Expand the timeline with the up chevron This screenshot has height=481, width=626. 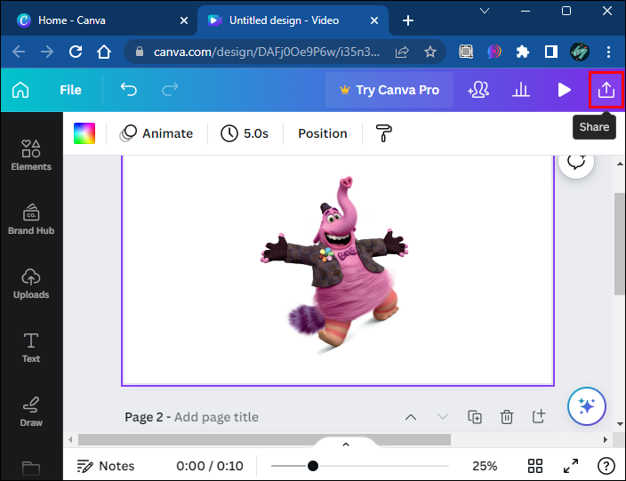click(x=346, y=444)
